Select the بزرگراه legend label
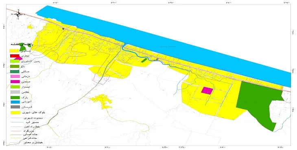Screen dimensions: 297x150 coord(28,131)
